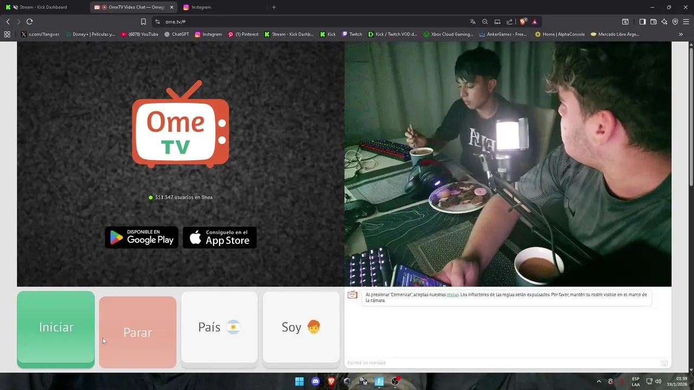Open the Windows Start menu
The image size is (694, 390).
(299, 381)
